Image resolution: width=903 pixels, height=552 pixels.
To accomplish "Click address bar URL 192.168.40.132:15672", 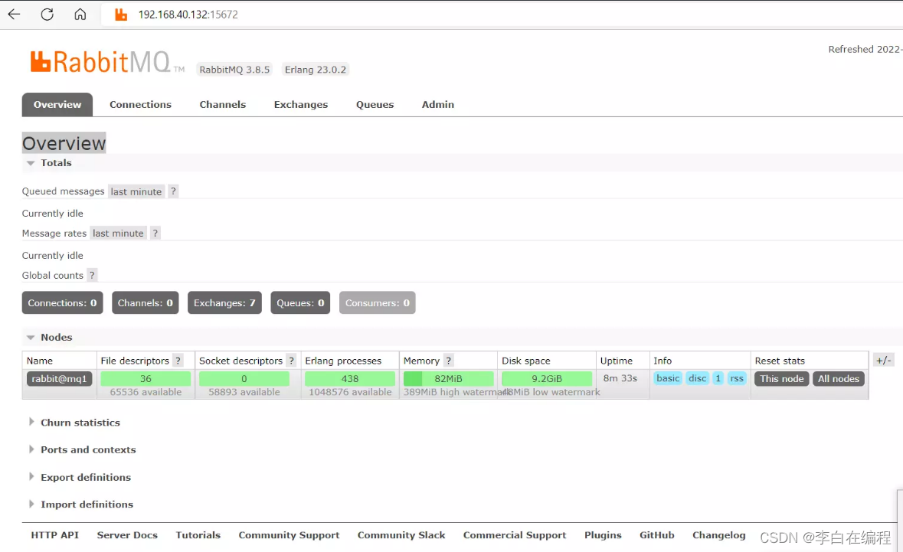I will (x=188, y=15).
